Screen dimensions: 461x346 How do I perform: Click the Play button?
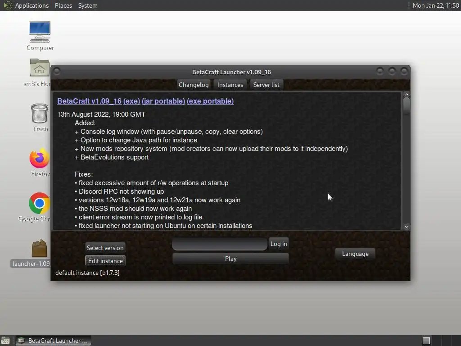coord(231,259)
